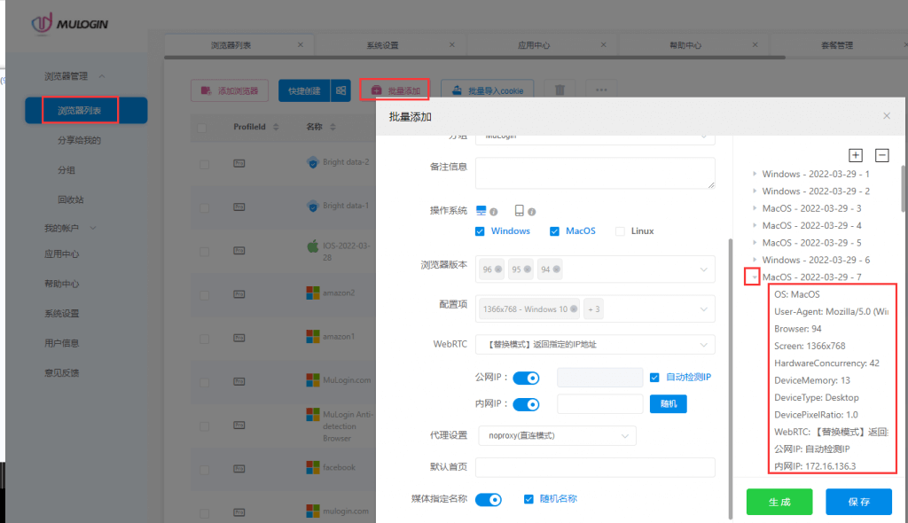Remove the 1366x768 - Windows 10 tag
Screen dimensions: 908x523
click(574, 309)
